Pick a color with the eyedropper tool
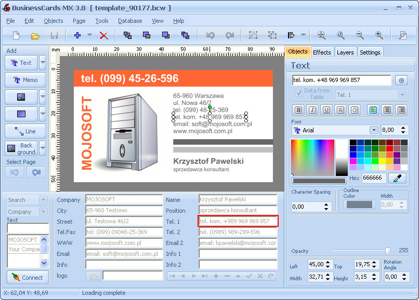 coord(398,178)
